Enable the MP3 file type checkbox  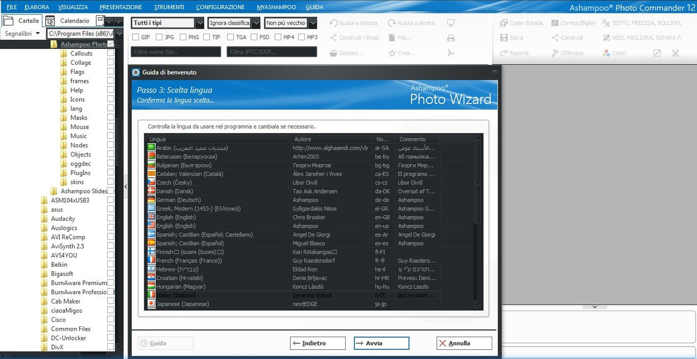pyautogui.click(x=301, y=38)
